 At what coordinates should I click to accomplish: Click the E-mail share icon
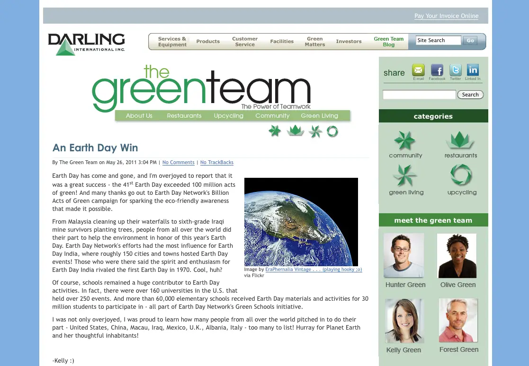click(x=418, y=70)
